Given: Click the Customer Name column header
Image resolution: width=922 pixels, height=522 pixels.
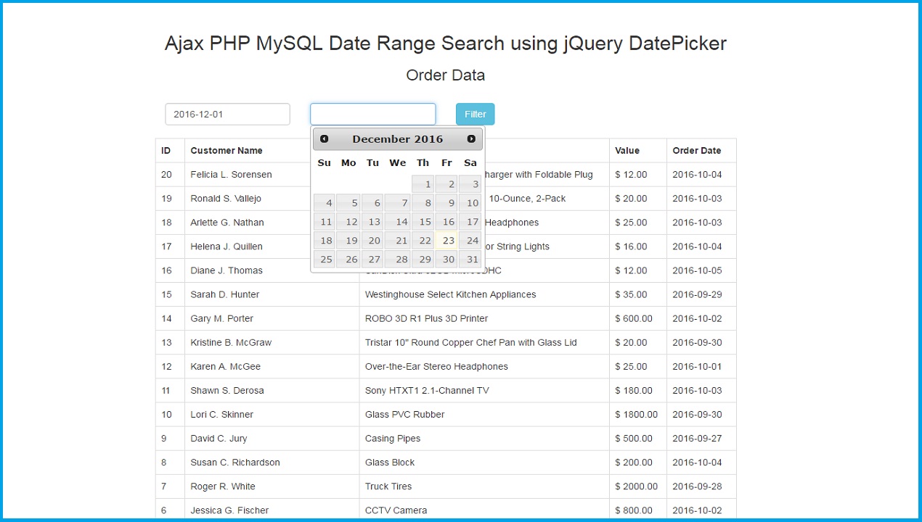Looking at the screenshot, I should click(x=224, y=150).
